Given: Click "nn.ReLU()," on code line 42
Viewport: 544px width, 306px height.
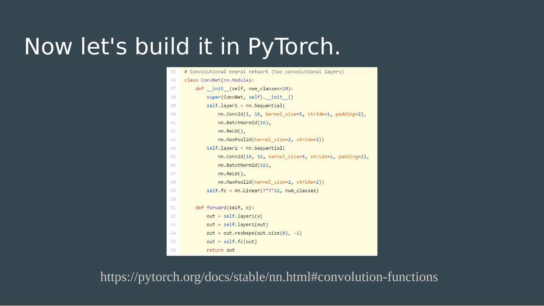Looking at the screenshot, I should pos(232,131).
